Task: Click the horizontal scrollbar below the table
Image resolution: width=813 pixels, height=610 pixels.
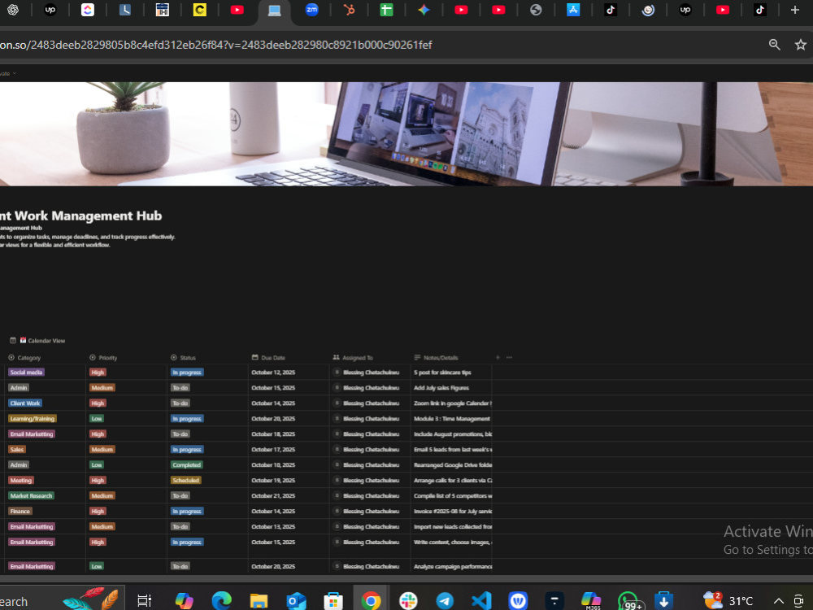Action: [406, 577]
